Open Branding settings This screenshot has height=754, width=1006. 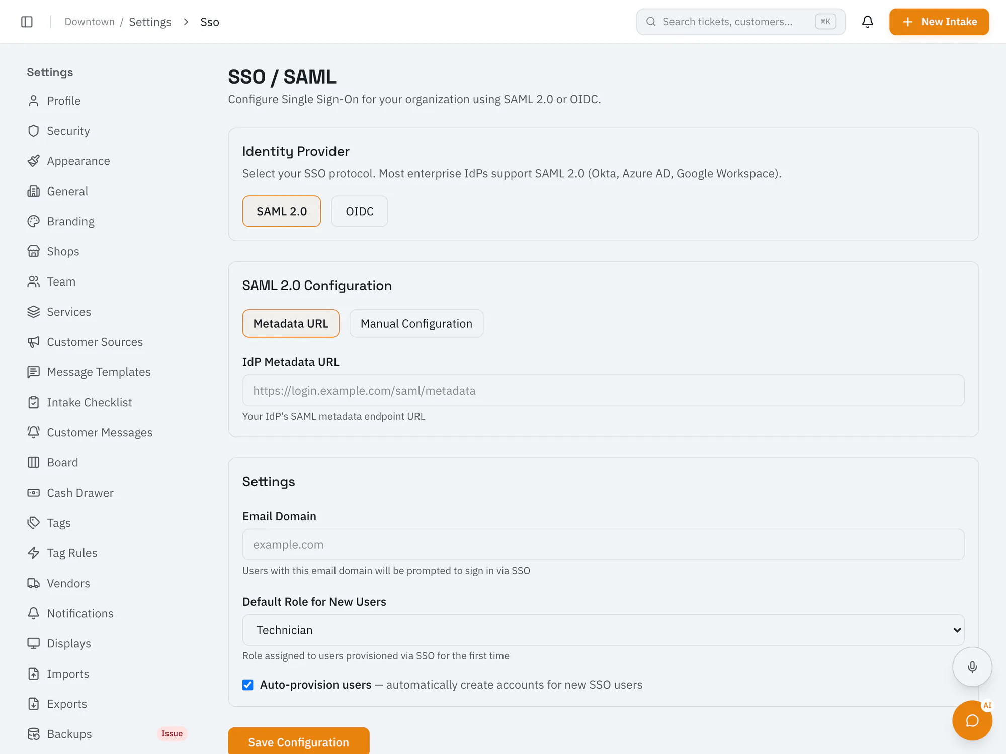click(x=107, y=221)
